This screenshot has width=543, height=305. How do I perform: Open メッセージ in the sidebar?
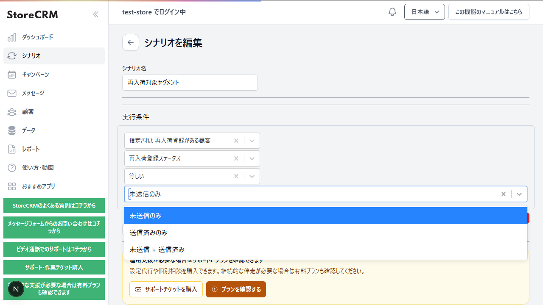point(54,93)
